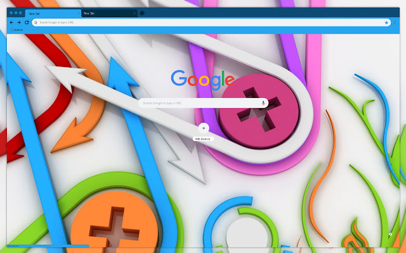Switch to the second New Tab tab

109,13
